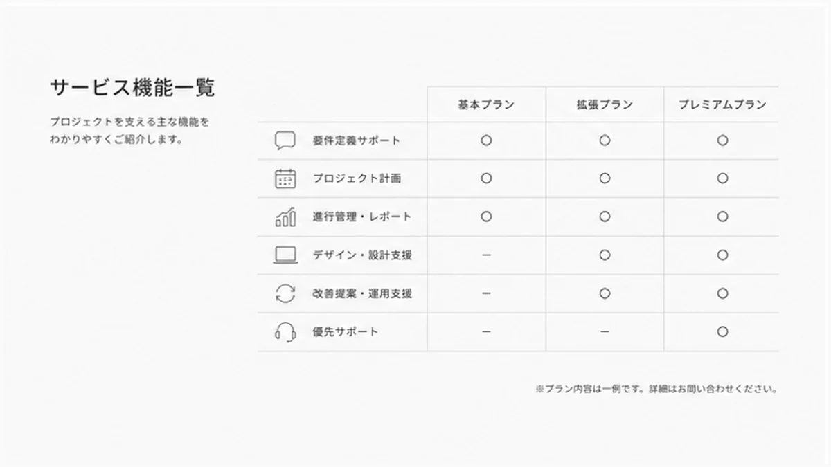Click the 拡張プラン dash for 優先サポート
Image resolution: width=831 pixels, height=467 pixels.
pyautogui.click(x=605, y=332)
